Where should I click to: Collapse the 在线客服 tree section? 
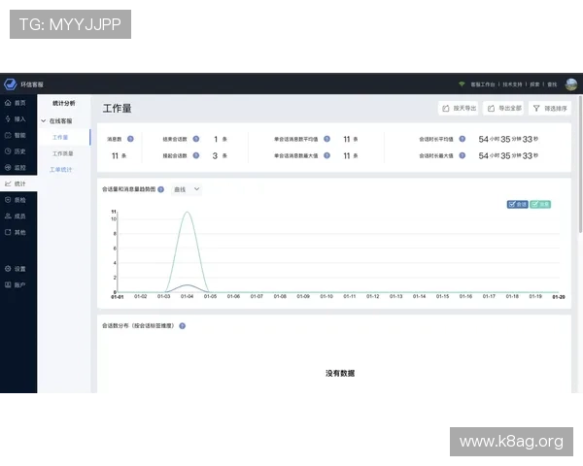[x=43, y=121]
